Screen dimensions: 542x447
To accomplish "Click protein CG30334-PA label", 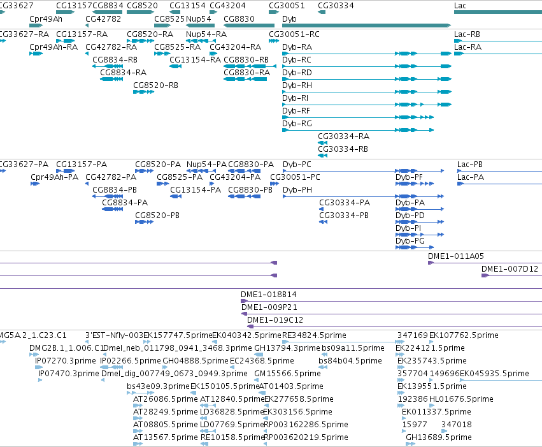I will tap(345, 202).
